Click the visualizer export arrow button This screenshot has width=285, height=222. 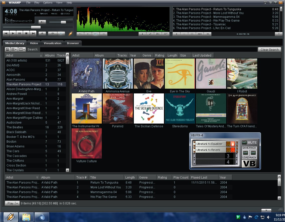point(158,34)
